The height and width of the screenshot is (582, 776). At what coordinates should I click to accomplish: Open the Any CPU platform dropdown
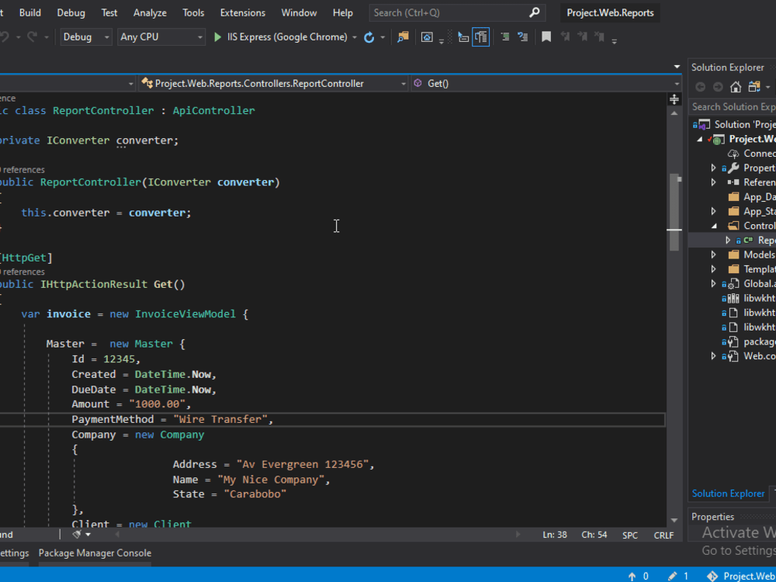(x=161, y=36)
